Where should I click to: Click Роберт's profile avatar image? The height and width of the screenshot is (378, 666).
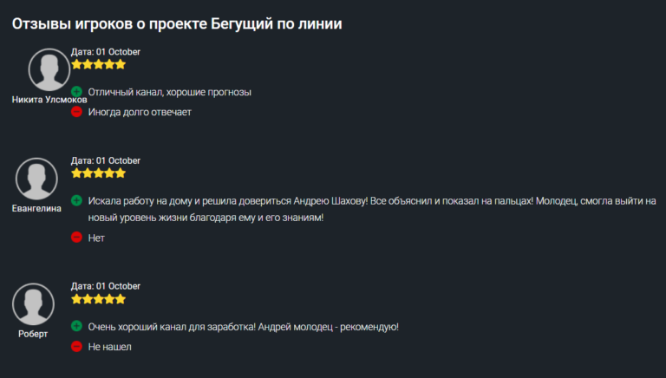(x=33, y=304)
